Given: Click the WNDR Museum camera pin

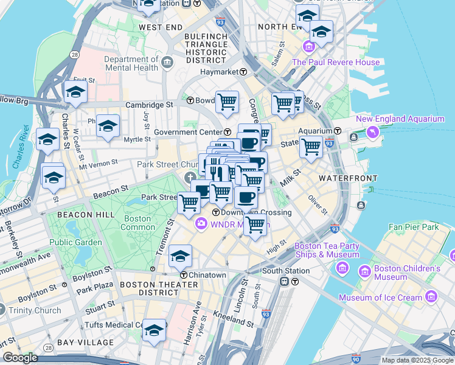Looking at the screenshot, I should click(201, 224).
